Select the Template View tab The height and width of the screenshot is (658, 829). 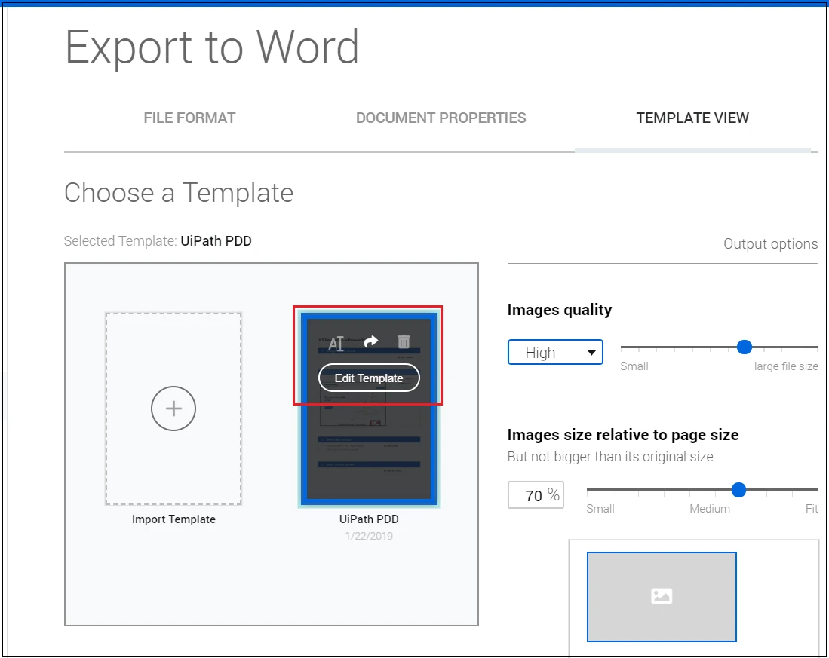pos(692,118)
